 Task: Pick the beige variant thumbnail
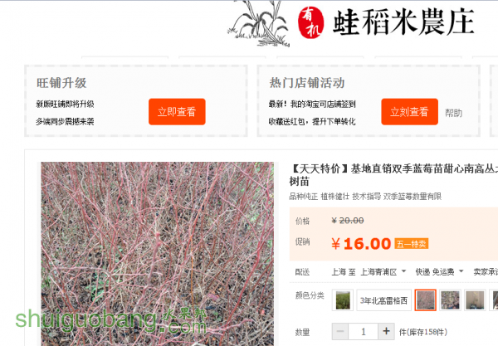[475, 300]
